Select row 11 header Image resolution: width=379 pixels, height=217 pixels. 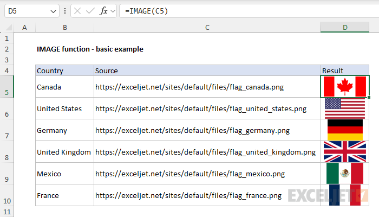tap(6, 212)
